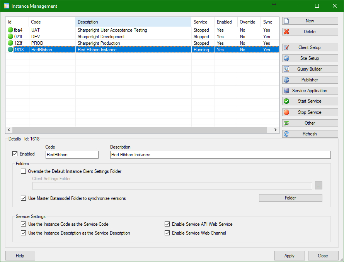
Task: Toggle the Enabled checkbox
Action: coord(15,154)
